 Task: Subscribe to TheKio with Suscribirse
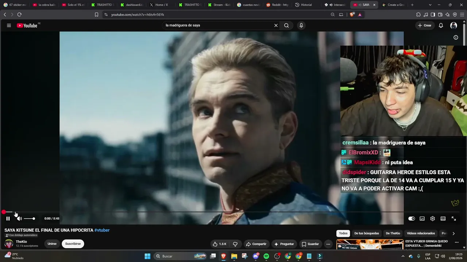tap(73, 244)
